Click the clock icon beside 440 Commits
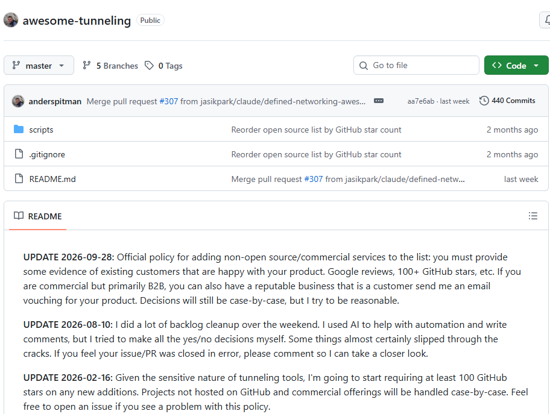Viewport: 550px width, 414px height. (484, 101)
